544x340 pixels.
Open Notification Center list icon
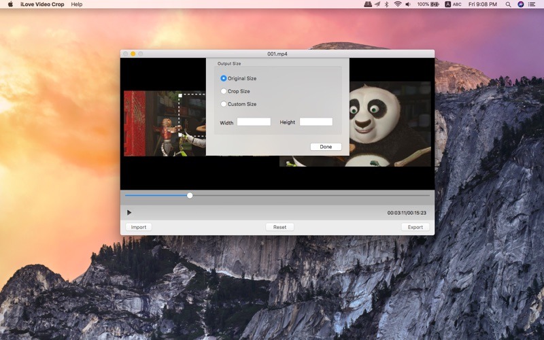click(532, 4)
